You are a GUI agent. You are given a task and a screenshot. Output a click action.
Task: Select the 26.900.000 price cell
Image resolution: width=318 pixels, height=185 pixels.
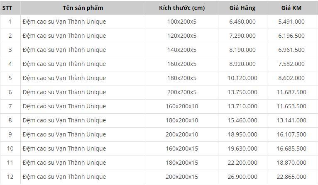click(242, 177)
